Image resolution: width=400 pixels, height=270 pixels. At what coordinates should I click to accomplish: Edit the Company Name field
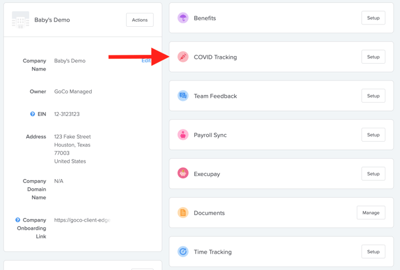(x=146, y=61)
